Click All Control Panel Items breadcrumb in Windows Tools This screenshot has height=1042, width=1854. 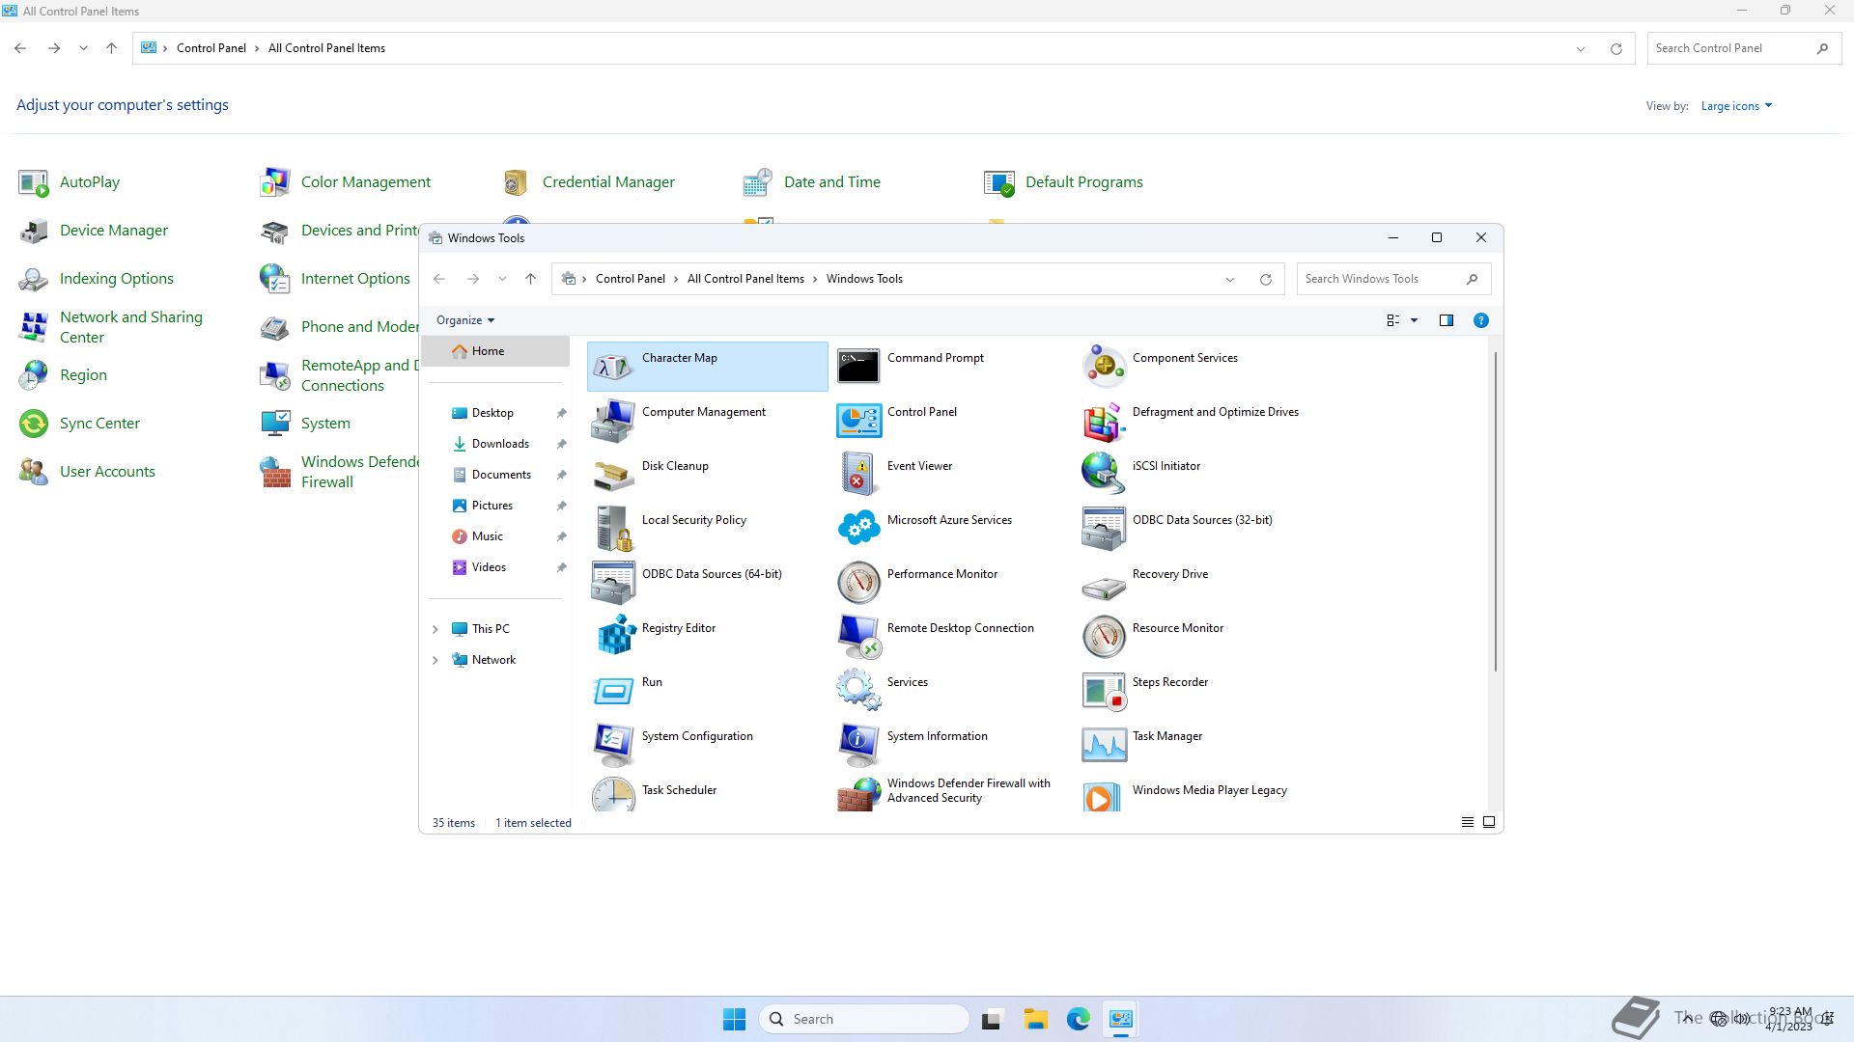click(x=745, y=279)
